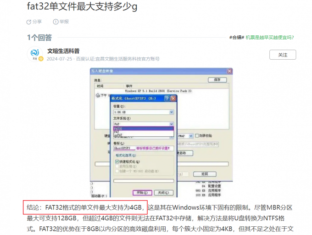This screenshot has height=235, width=312.
Task: Click the 关闭 button in format dialog
Action: tap(163, 193)
